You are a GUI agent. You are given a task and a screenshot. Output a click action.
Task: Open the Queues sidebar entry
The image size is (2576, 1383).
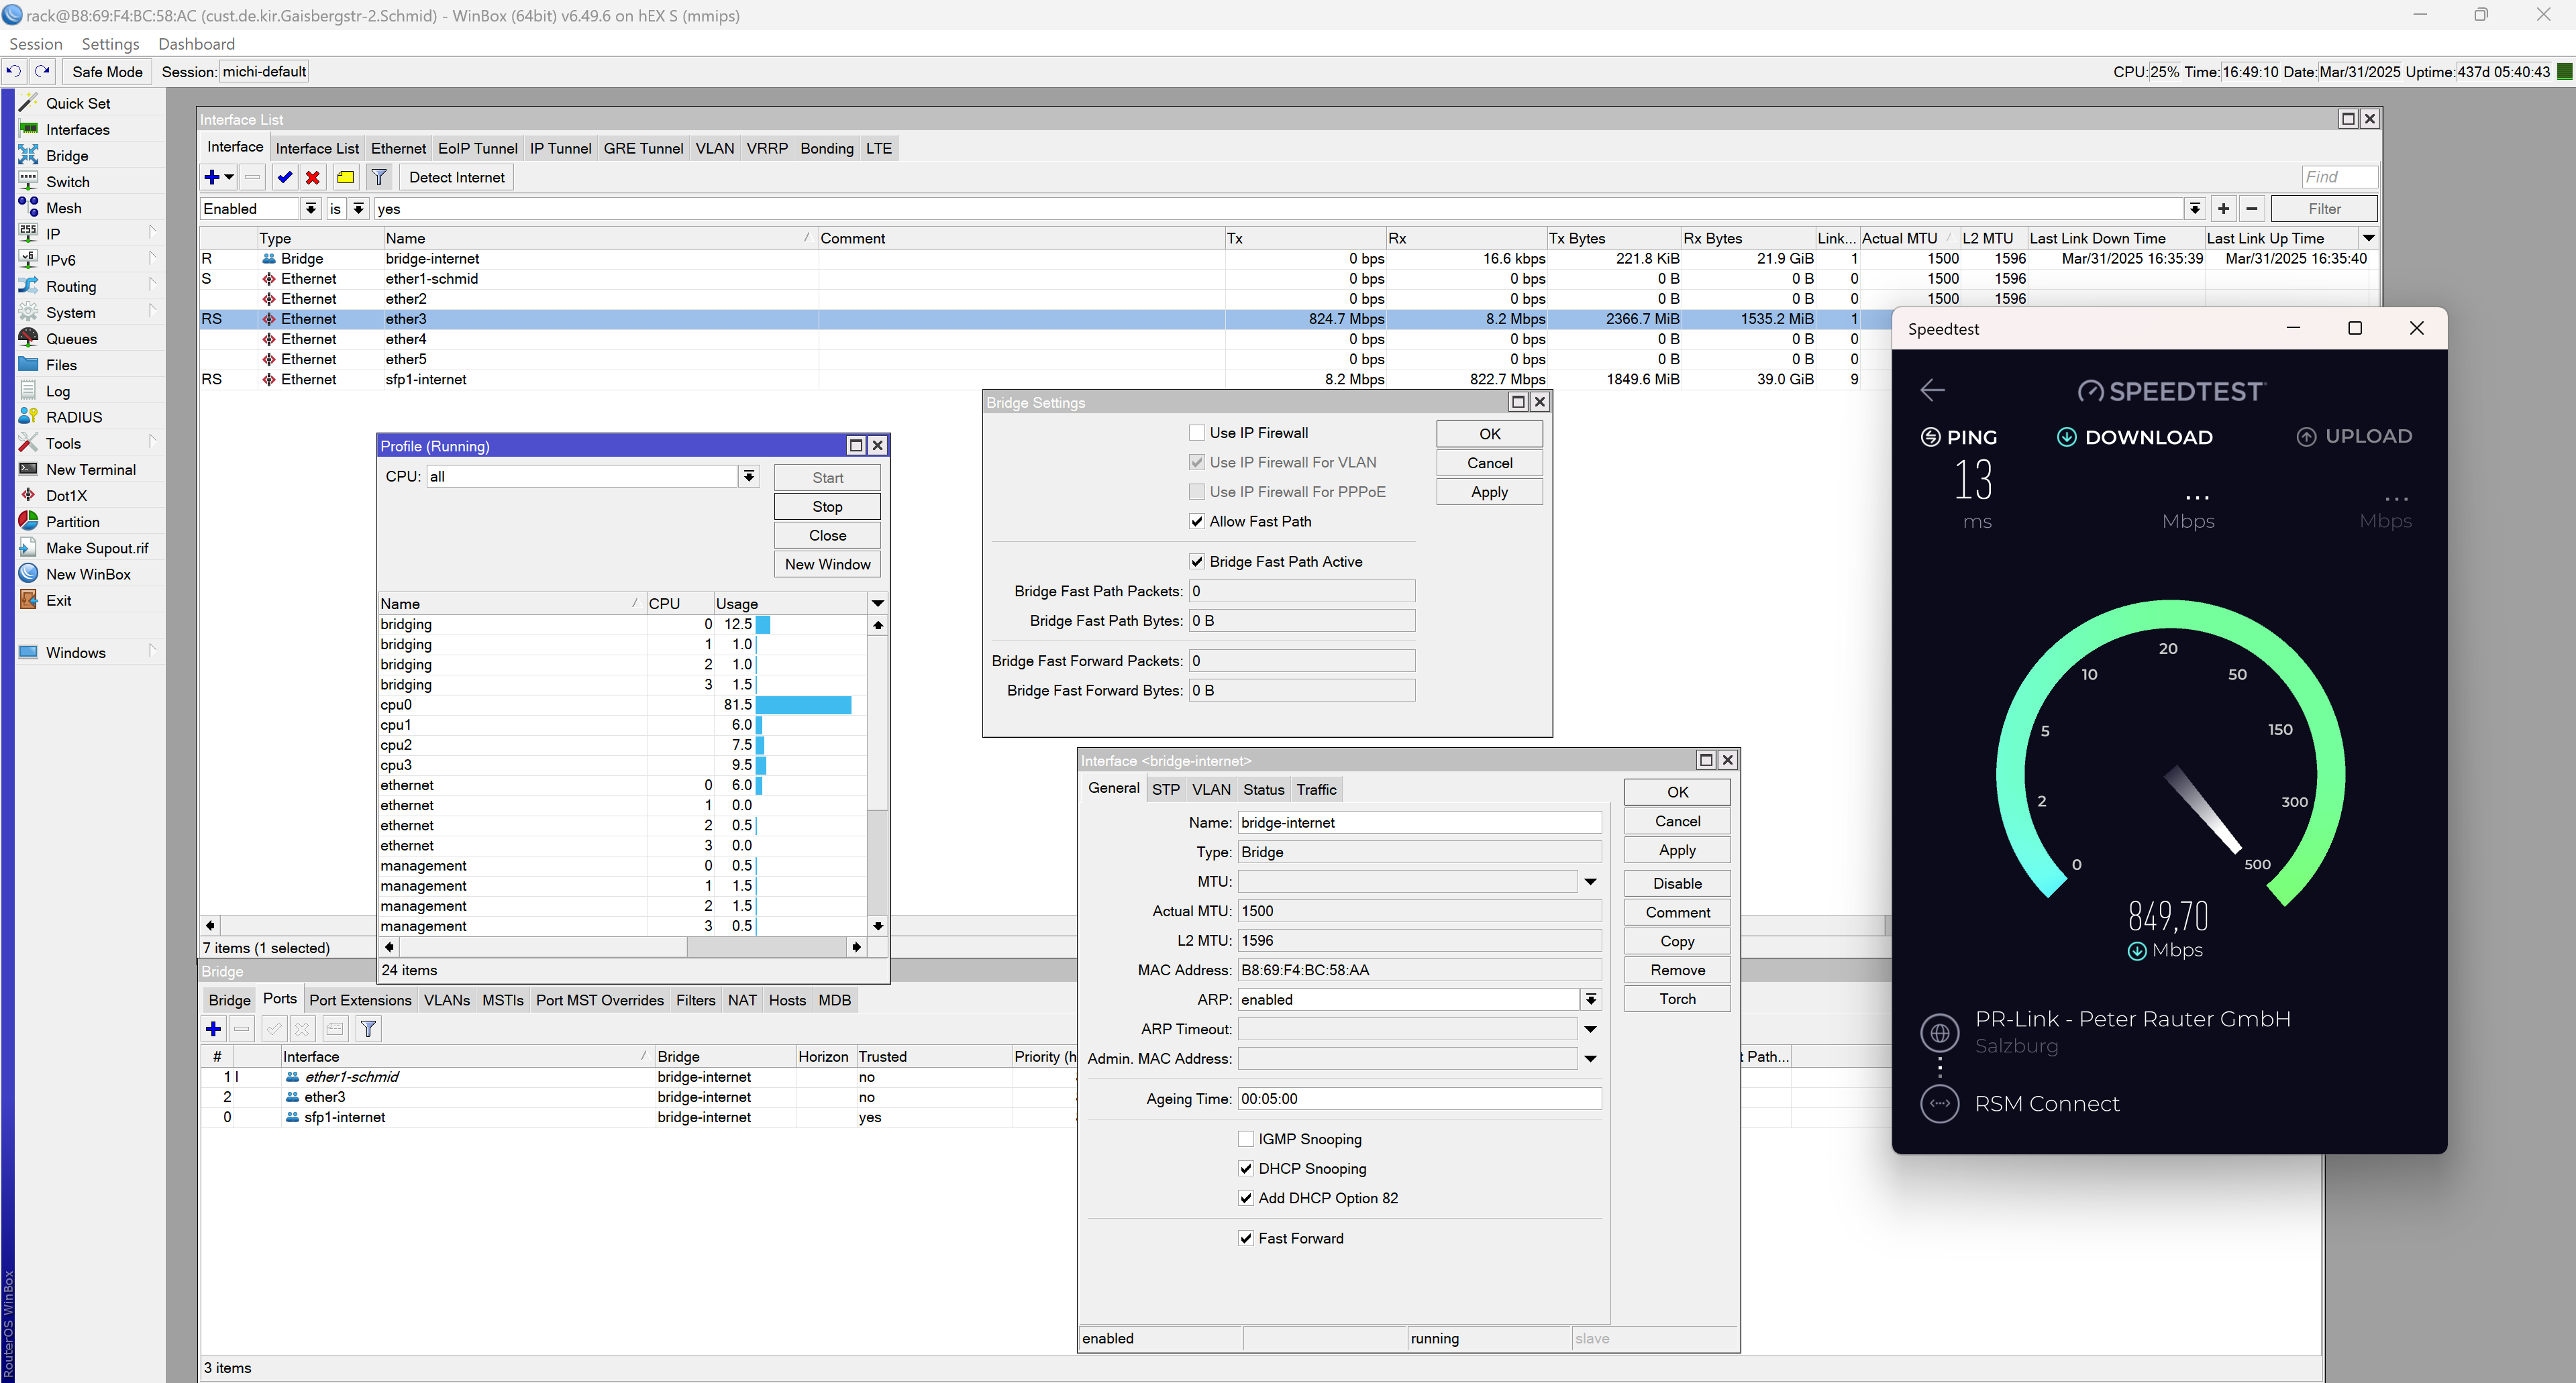click(72, 339)
